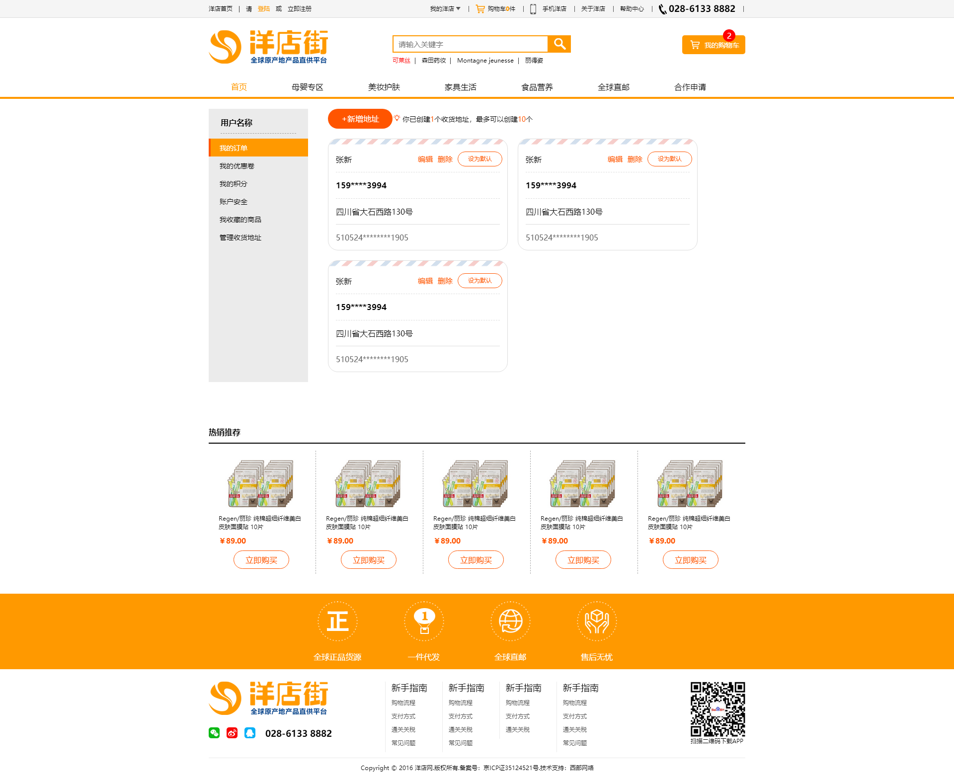Open the QQ icon in footer

coord(250,733)
